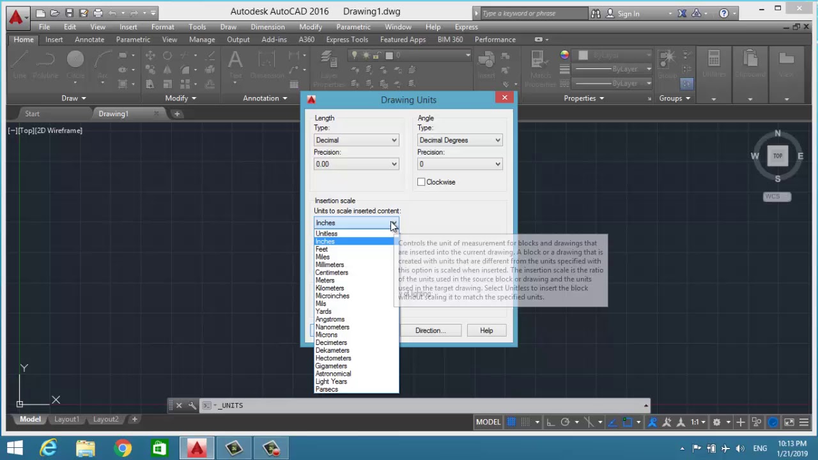The image size is (818, 460).
Task: Open File Explorer from the taskbar
Action: click(86, 448)
